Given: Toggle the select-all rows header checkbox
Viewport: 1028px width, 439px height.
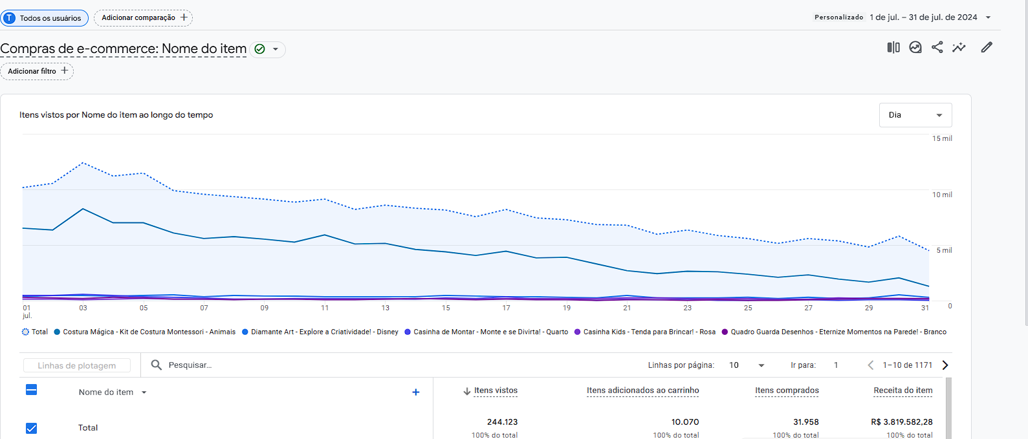Looking at the screenshot, I should [x=31, y=389].
